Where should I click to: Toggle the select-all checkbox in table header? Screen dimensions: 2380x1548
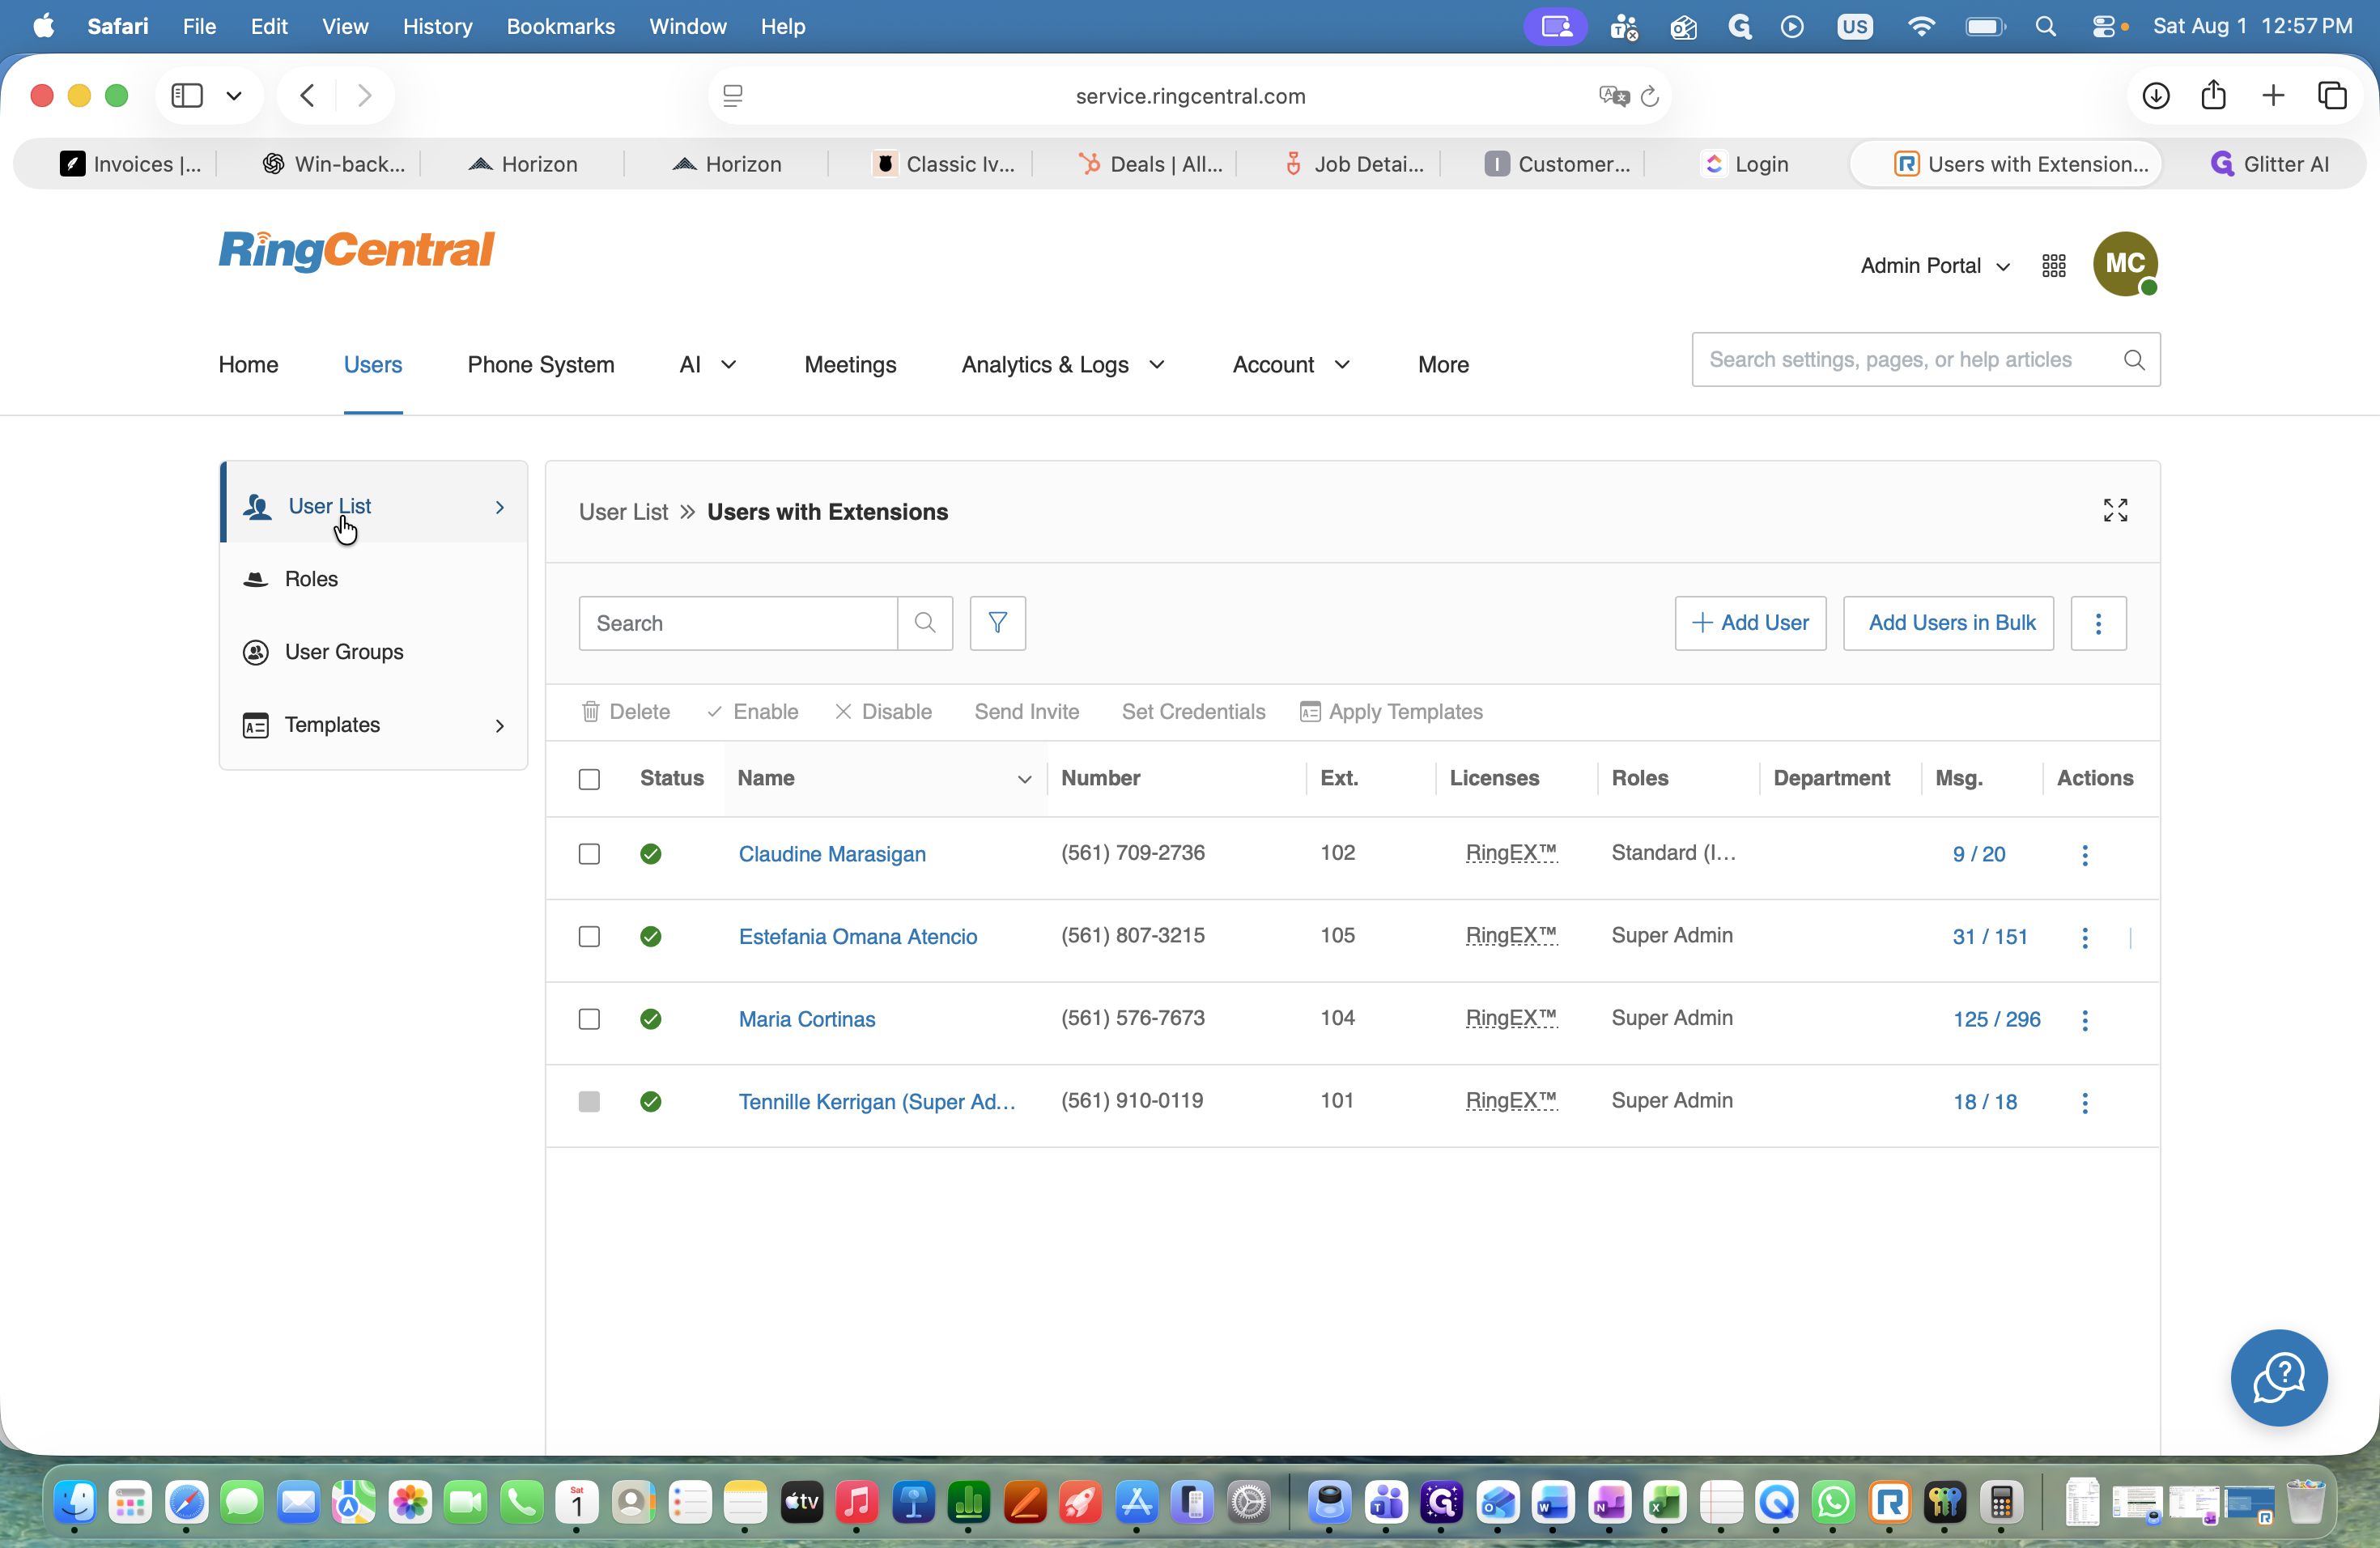(589, 779)
